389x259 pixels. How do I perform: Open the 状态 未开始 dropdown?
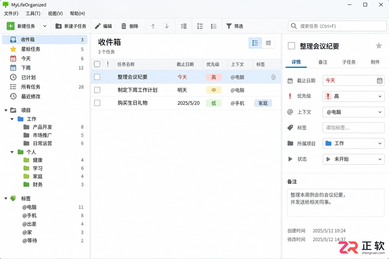point(354,159)
